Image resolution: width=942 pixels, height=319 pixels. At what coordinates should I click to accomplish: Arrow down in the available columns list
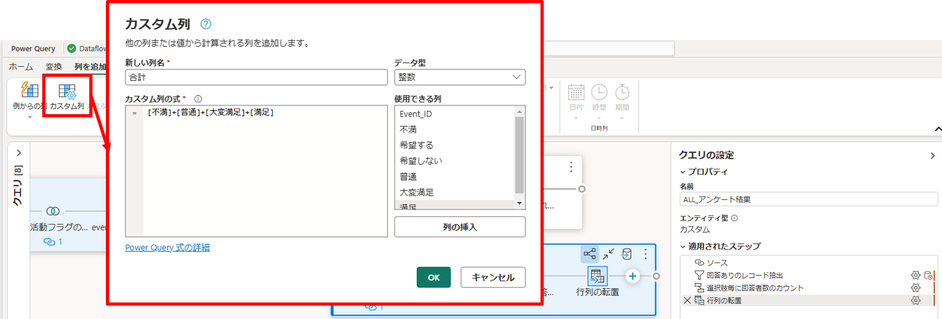pos(519,203)
